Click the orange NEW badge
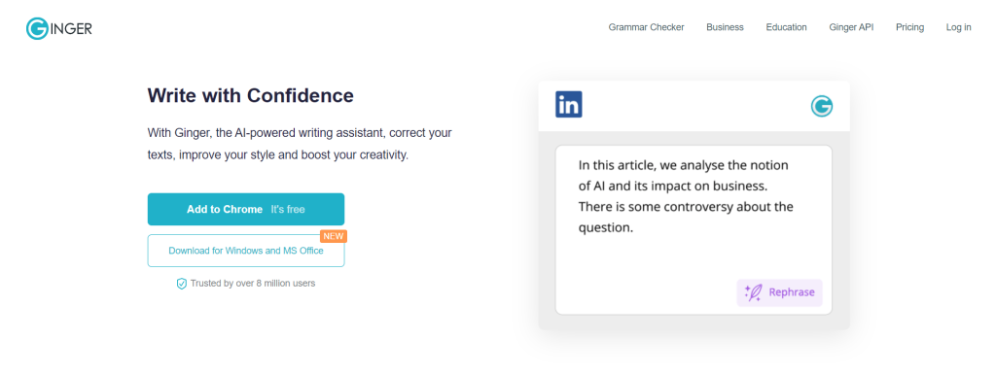 [x=334, y=236]
